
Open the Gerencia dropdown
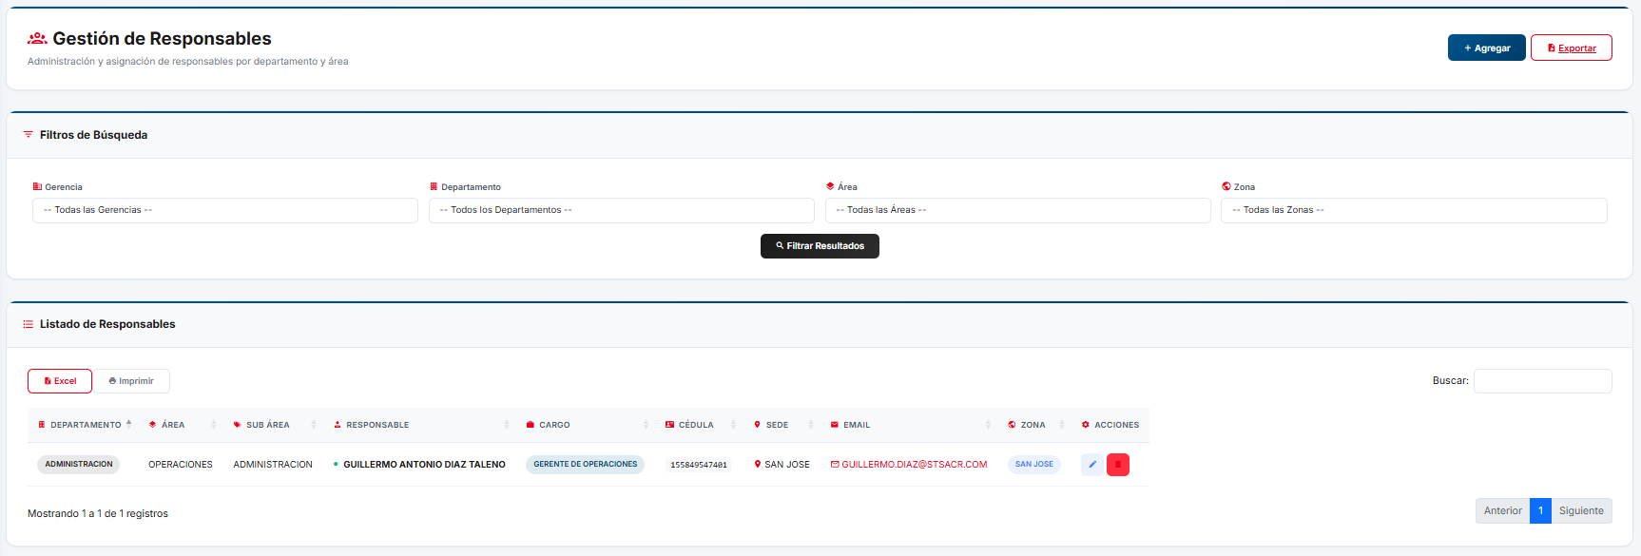tap(225, 210)
